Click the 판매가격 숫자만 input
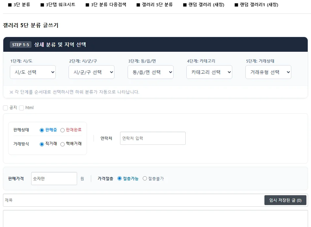 pyautogui.click(x=54, y=179)
